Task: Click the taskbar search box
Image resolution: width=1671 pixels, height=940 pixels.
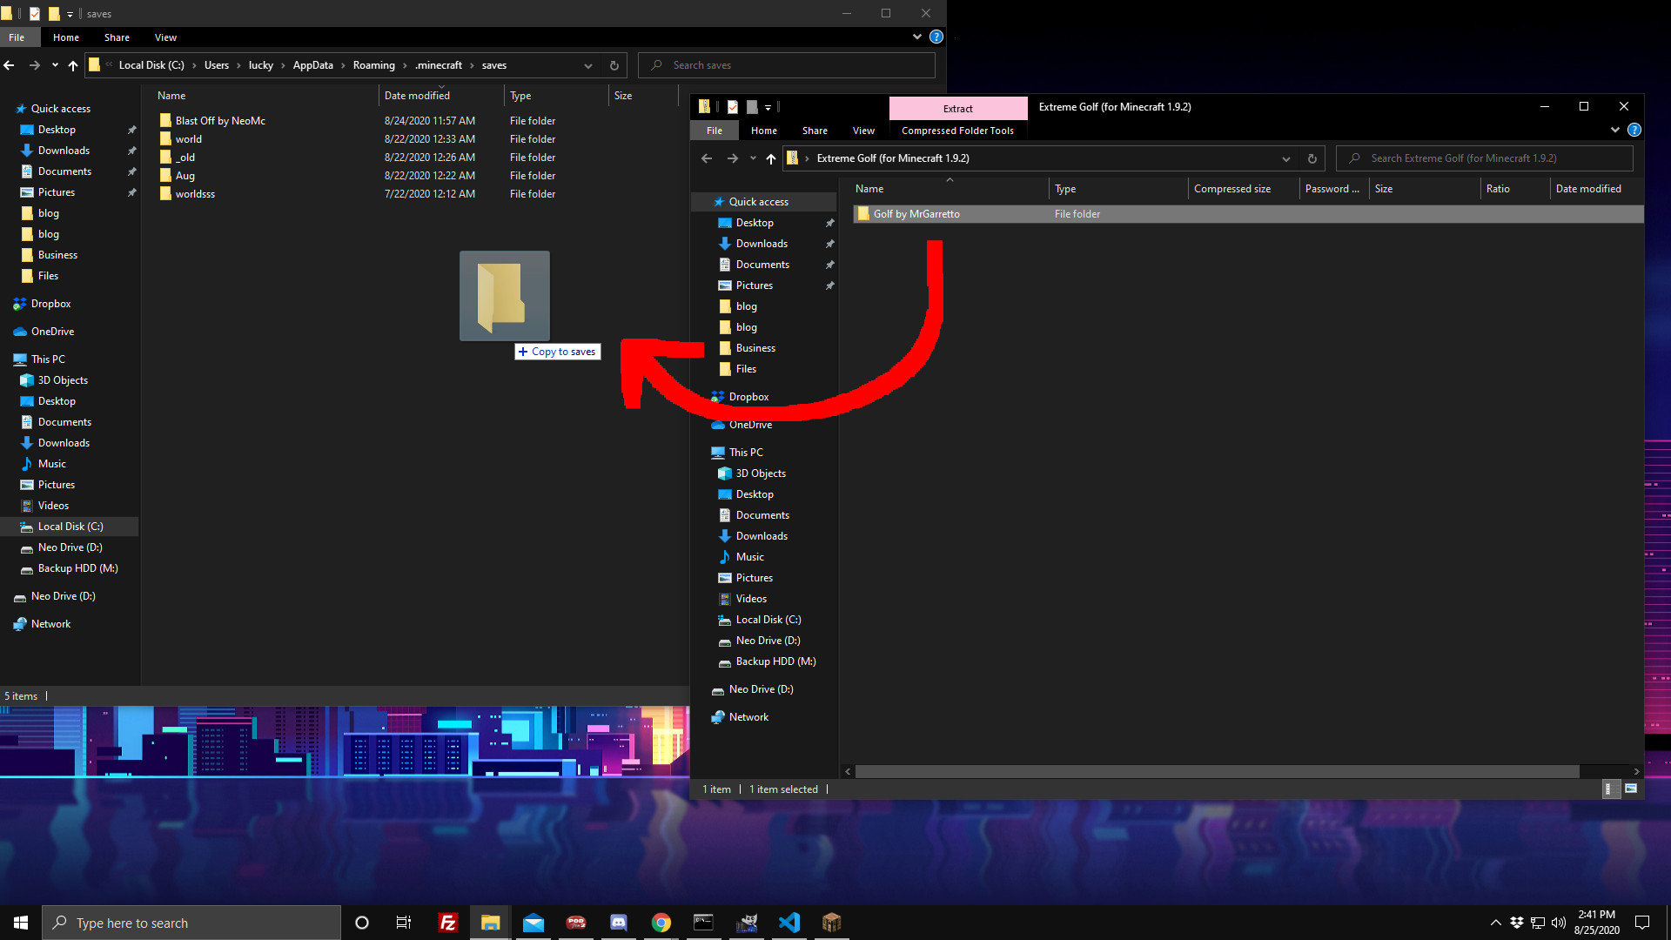Action: tap(191, 923)
